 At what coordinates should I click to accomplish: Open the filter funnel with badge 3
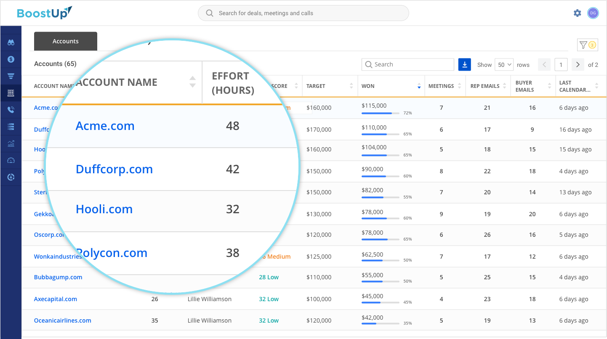(587, 45)
